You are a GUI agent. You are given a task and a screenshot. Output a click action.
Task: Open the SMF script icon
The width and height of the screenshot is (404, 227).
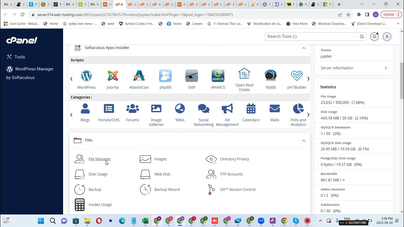point(192,76)
